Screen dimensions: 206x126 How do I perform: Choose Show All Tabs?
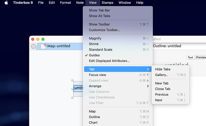click(x=118, y=16)
